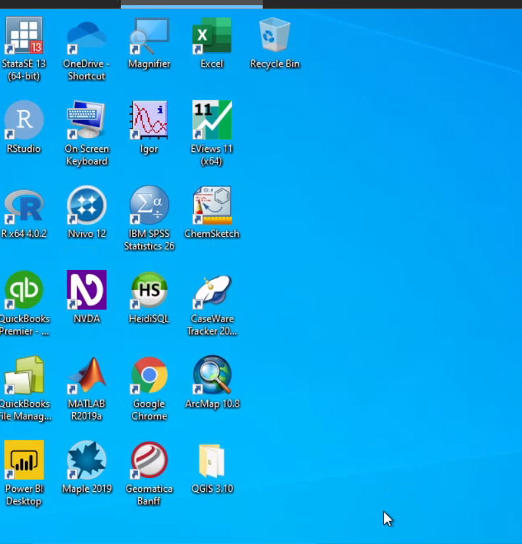Click the 'Nvivo 12' label text
522x544 pixels.
[x=86, y=234]
